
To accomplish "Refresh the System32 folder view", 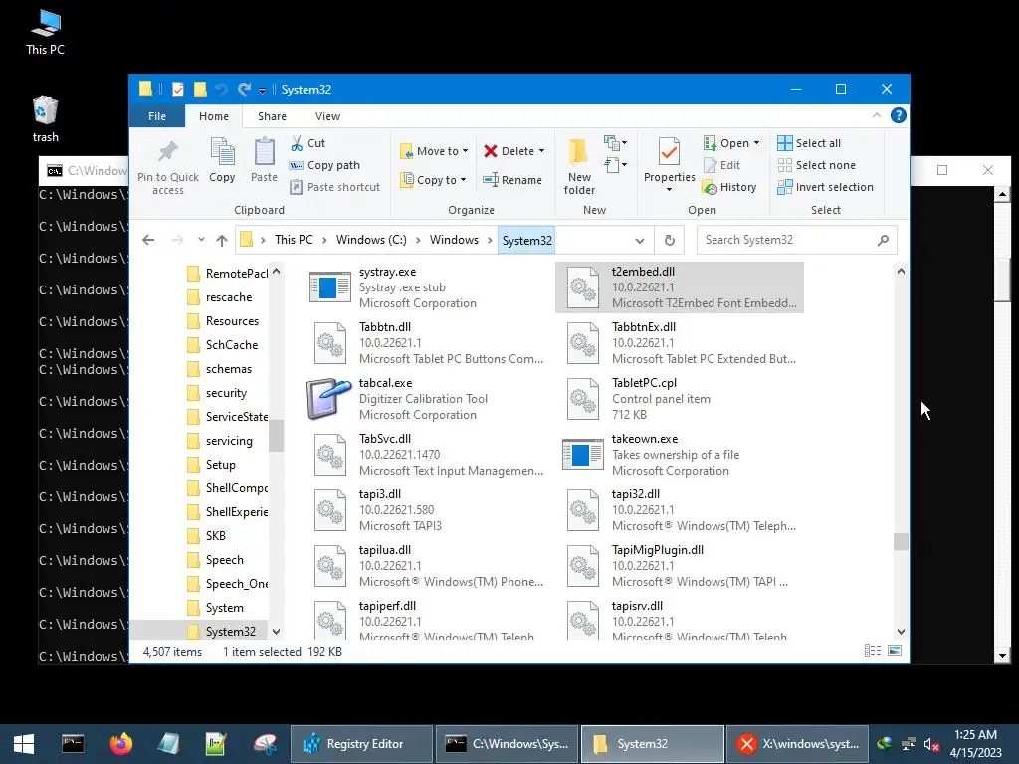I will [670, 240].
